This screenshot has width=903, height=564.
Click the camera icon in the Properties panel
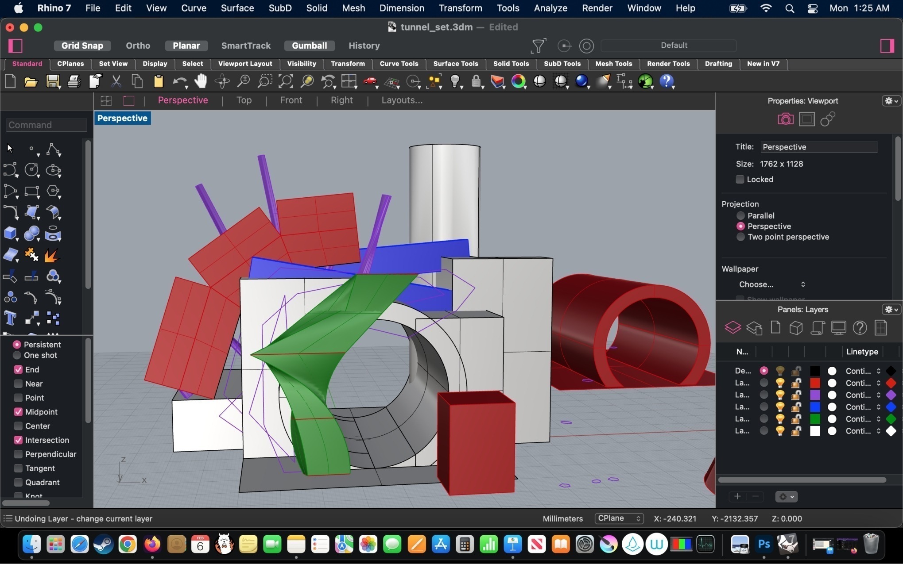pyautogui.click(x=785, y=119)
